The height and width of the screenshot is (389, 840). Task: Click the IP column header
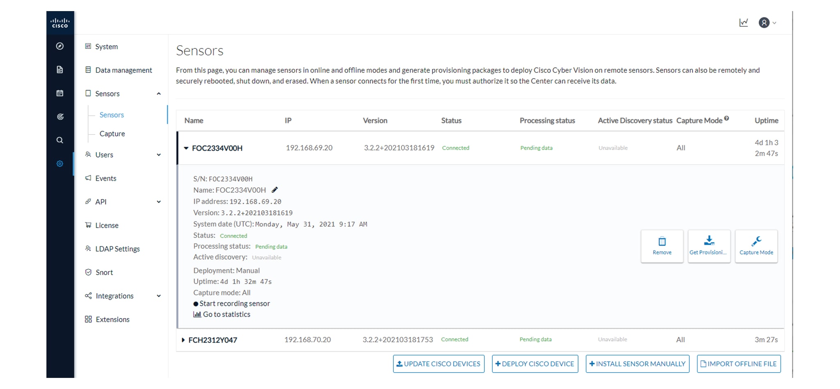click(x=288, y=121)
